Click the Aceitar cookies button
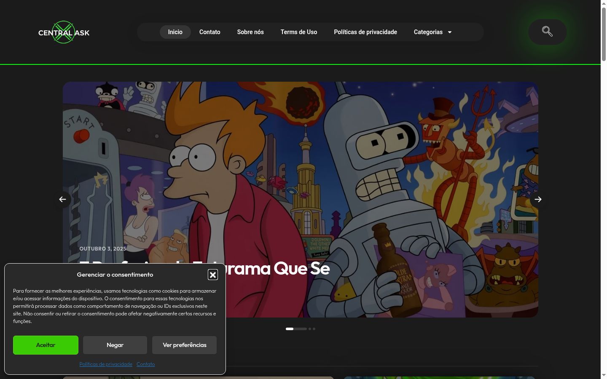Viewport: 607px width, 379px height. 46,345
